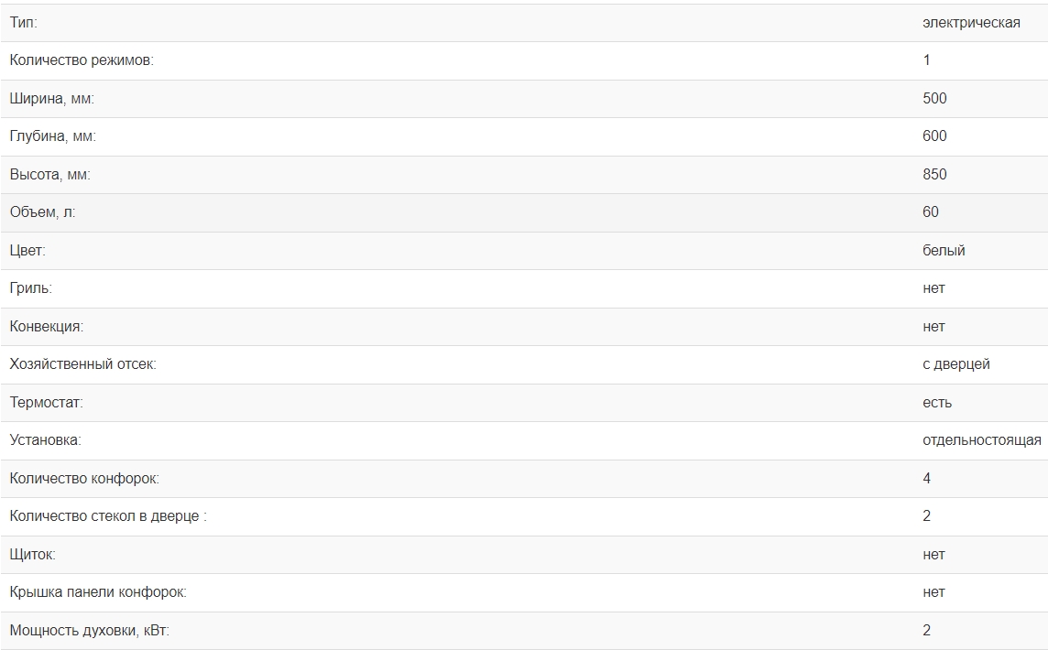
Task: Select the "электрическая" type value
Action: 971,22
